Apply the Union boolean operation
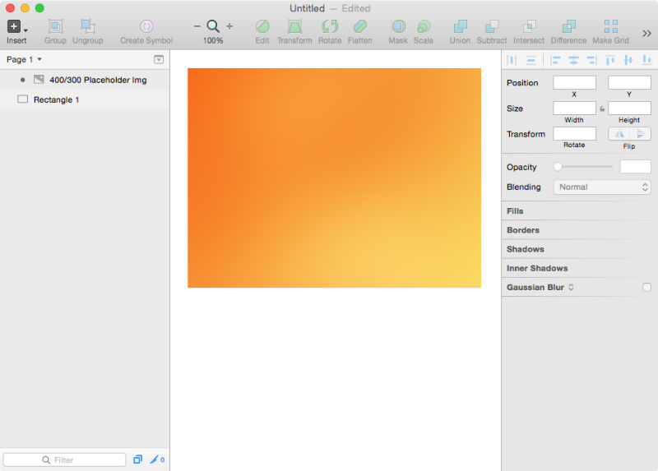This screenshot has height=471, width=658. [460, 27]
